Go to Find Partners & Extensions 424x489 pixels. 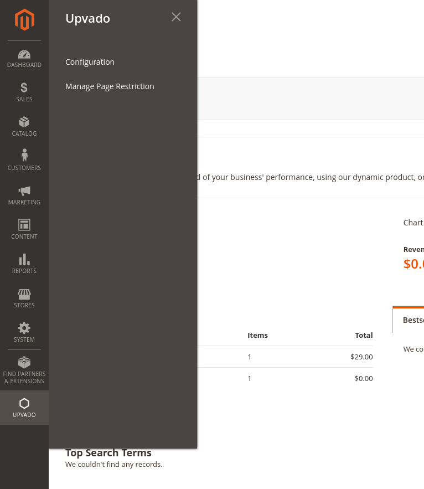(x=24, y=370)
